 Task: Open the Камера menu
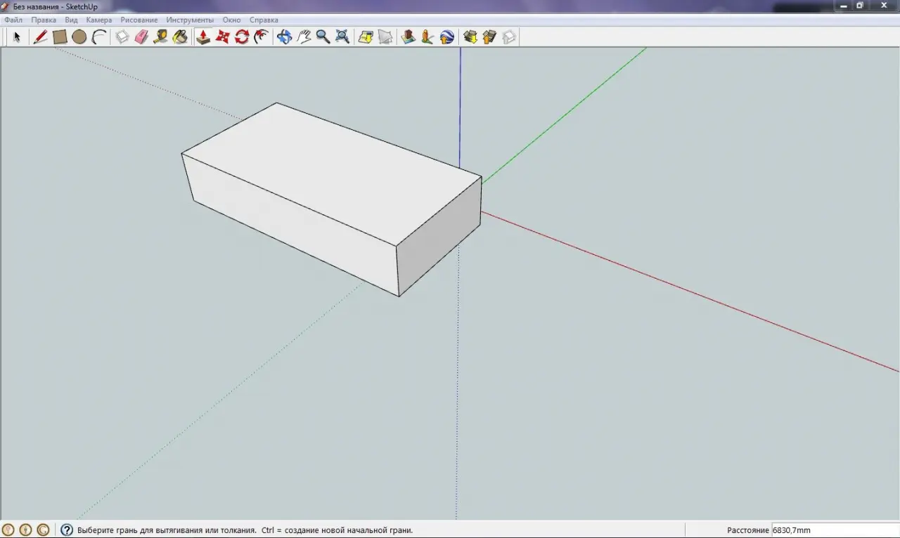(x=98, y=20)
